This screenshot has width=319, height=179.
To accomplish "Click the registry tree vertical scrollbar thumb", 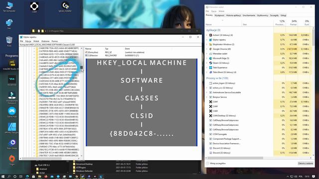I will [x=82, y=68].
